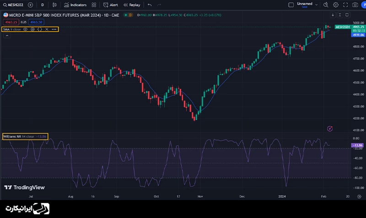Save the layout via the Save link

pos(305,7)
